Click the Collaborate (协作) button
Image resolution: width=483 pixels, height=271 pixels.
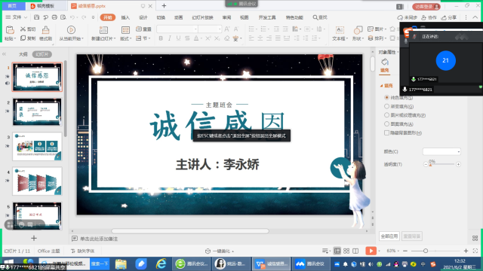point(429,17)
